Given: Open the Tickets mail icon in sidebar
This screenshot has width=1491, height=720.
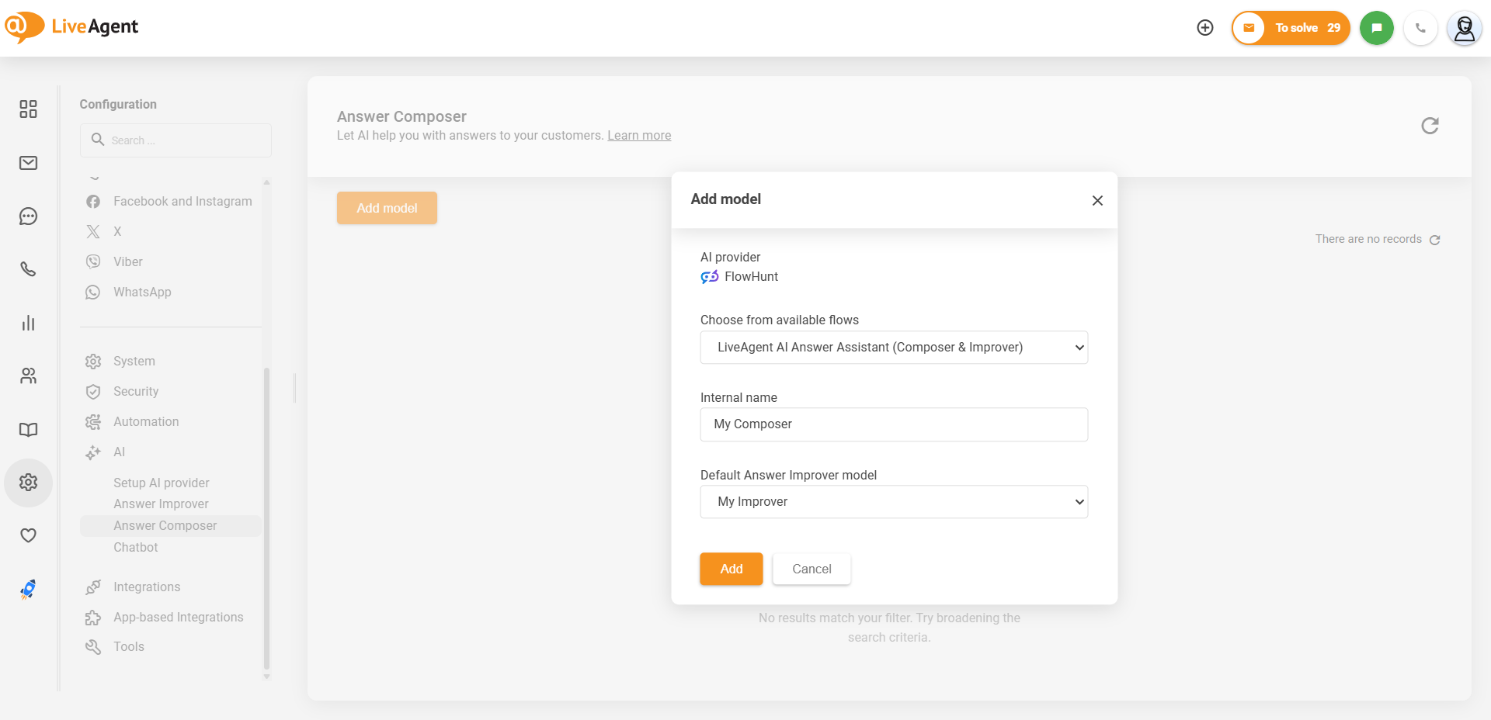Looking at the screenshot, I should pyautogui.click(x=29, y=163).
